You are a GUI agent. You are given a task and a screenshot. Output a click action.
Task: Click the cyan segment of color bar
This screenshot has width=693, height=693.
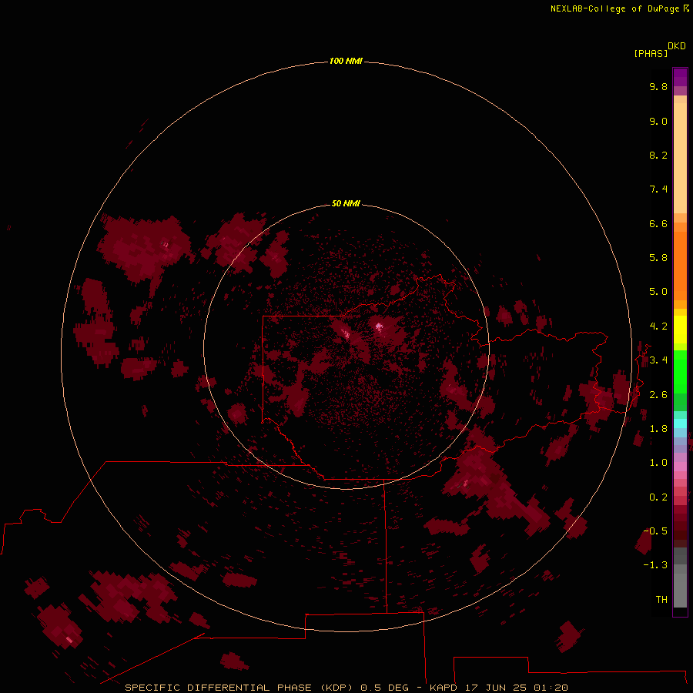pyautogui.click(x=680, y=423)
